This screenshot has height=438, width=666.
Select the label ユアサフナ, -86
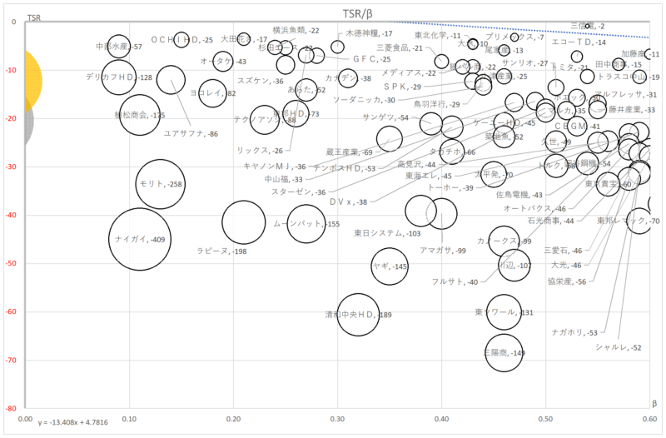tap(191, 133)
